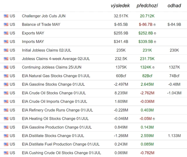The height and width of the screenshot is (157, 187).
Task: Click the předchozí column header
Action: click(x=148, y=6)
